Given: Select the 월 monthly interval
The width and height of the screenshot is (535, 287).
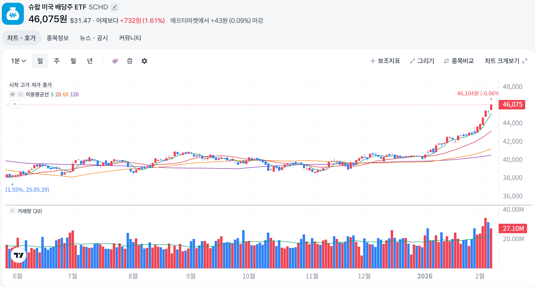Looking at the screenshot, I should [x=73, y=61].
